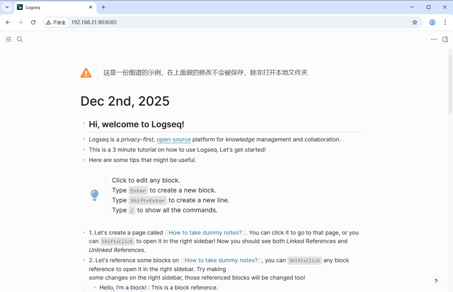The image size is (453, 292).
Task: Click the bullet beside 'Hello, I'm a block!'
Action: [95, 287]
